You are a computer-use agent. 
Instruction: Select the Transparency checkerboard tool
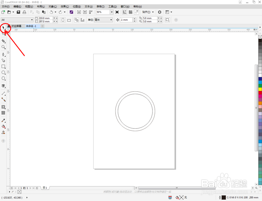point(3,113)
